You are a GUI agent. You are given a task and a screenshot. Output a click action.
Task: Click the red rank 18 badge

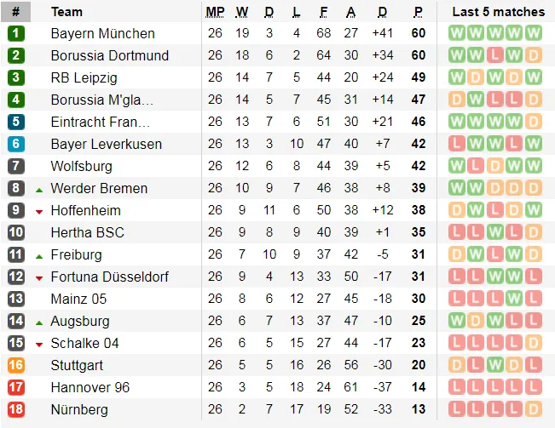[x=16, y=409]
